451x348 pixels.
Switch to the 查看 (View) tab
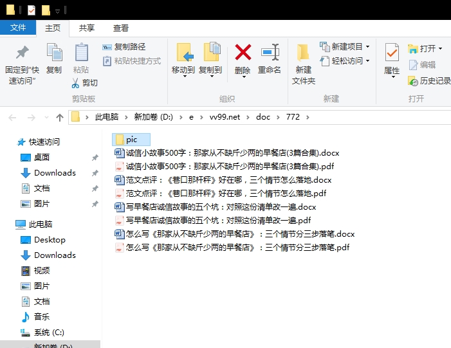click(120, 28)
